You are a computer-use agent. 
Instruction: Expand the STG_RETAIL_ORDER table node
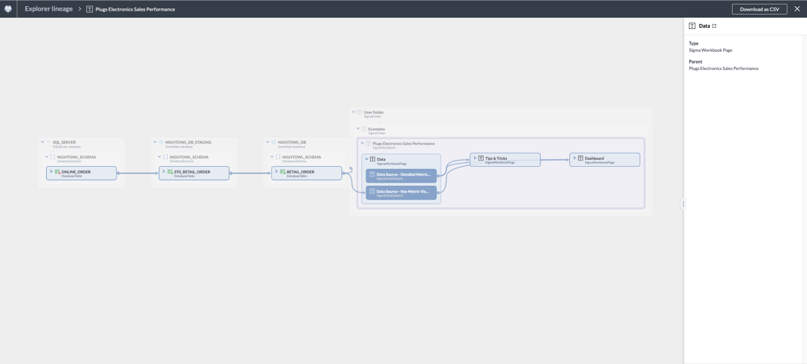[163, 171]
